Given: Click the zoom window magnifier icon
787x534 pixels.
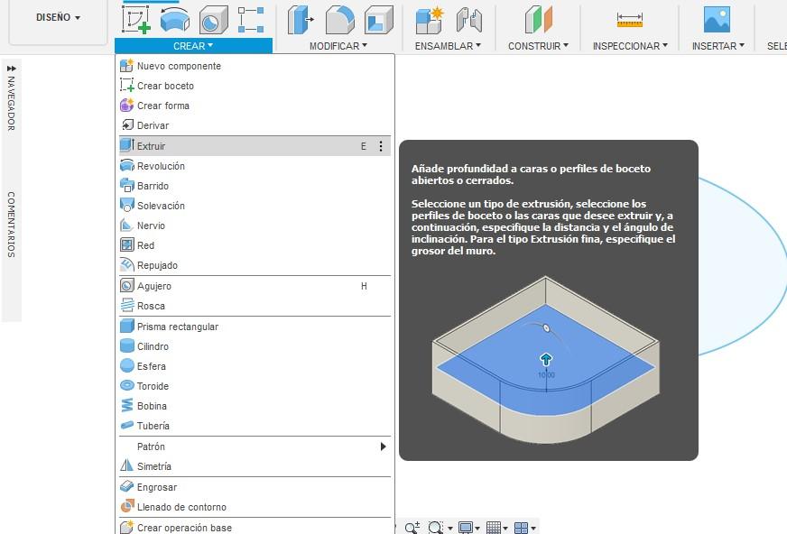Looking at the screenshot, I should point(436,528).
